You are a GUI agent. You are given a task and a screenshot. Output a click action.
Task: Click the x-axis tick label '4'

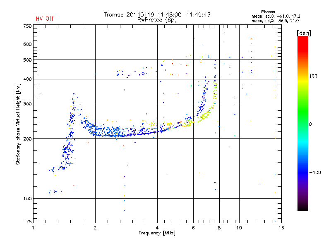[x=157, y=228]
